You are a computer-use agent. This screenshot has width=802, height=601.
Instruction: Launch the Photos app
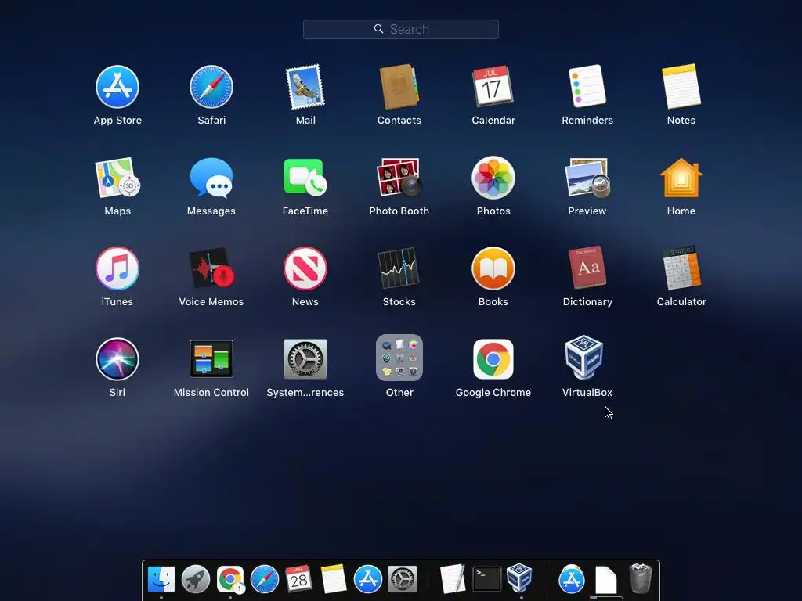click(x=493, y=178)
